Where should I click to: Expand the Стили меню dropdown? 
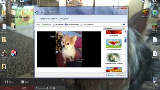[x=114, y=28]
